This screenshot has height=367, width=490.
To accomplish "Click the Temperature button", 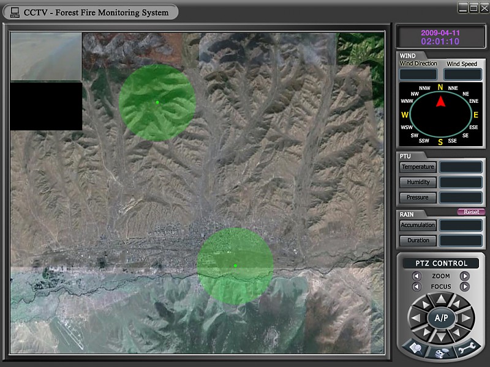I will click(417, 167).
